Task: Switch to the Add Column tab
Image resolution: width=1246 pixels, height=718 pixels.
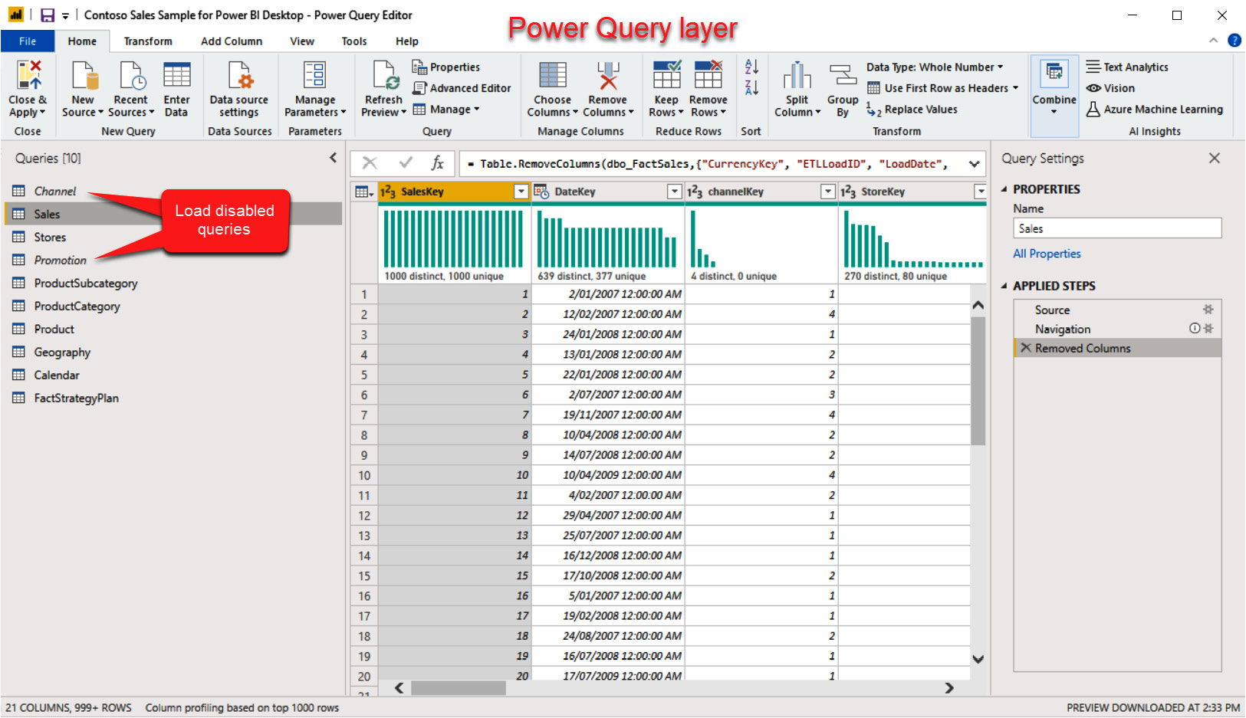Action: 232,41
